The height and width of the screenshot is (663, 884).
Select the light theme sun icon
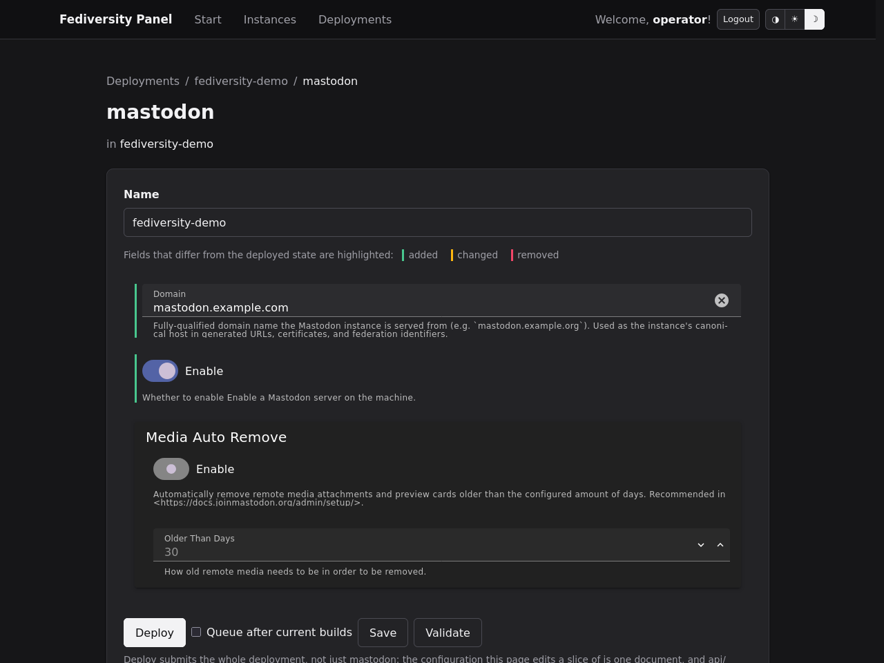click(x=795, y=19)
